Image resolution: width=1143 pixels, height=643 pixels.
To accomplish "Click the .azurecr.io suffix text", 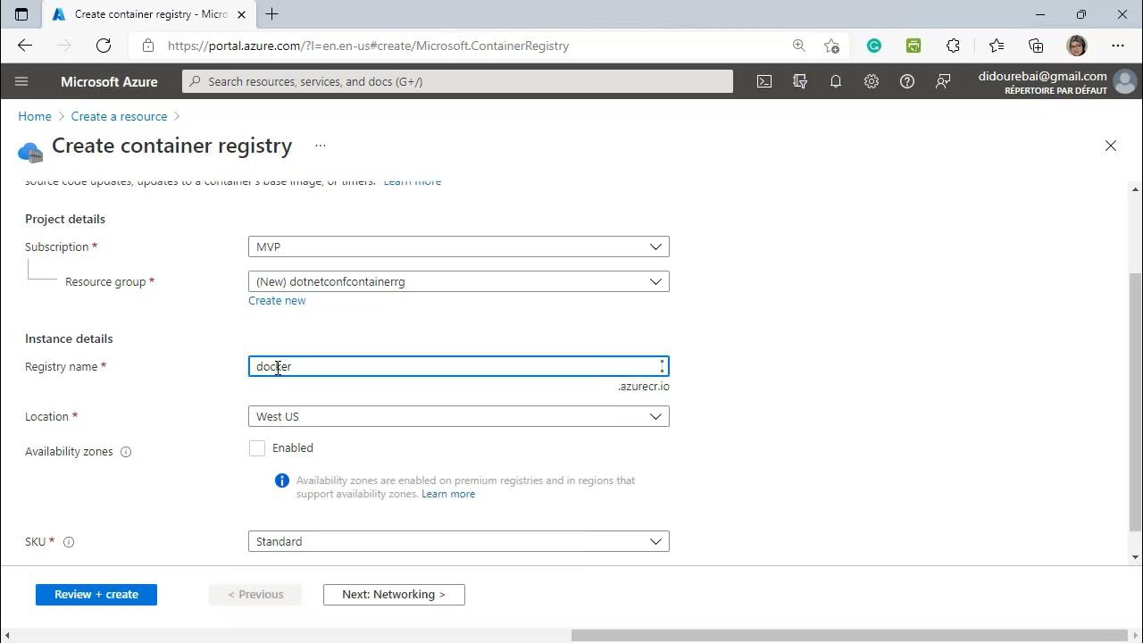I will (x=644, y=387).
